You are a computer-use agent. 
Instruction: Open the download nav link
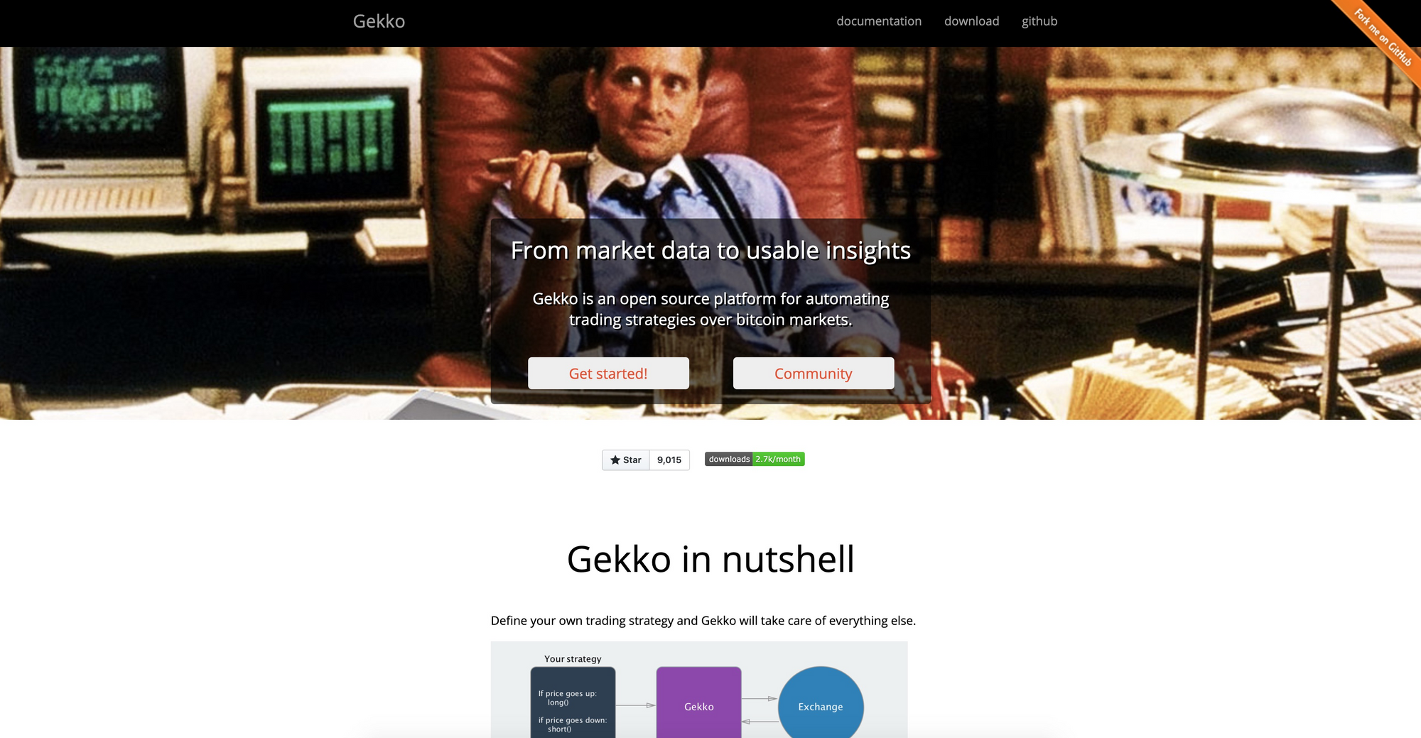971,21
